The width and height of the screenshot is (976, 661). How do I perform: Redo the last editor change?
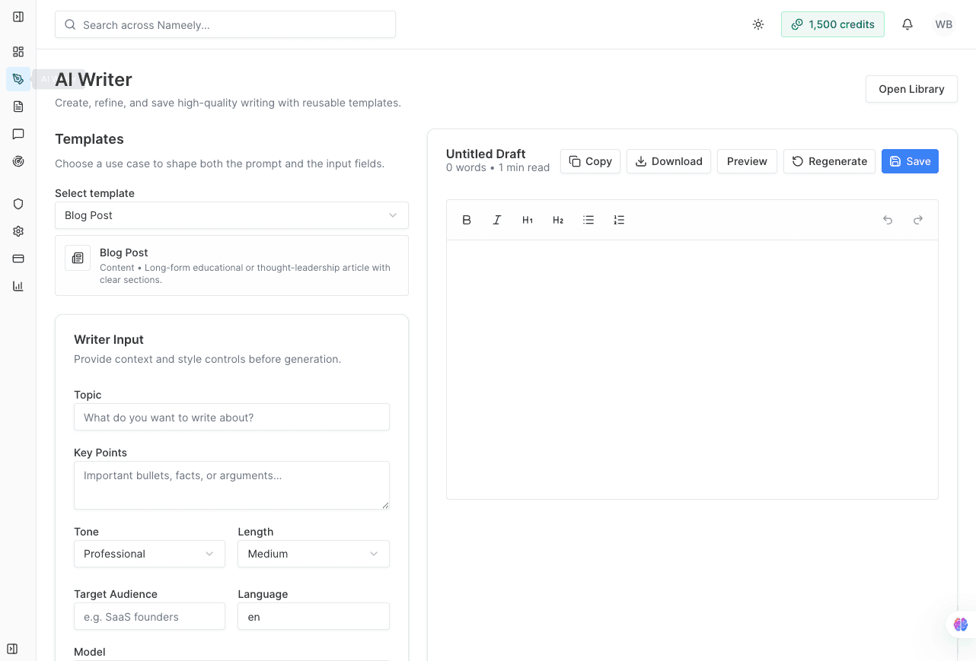click(x=918, y=220)
